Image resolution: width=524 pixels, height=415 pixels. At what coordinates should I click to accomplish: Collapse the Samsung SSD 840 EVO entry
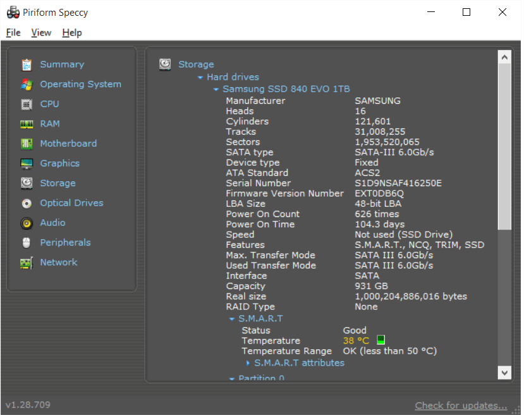216,89
